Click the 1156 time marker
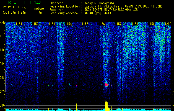The height and width of the screenshot is (111, 174). coord(102,24)
